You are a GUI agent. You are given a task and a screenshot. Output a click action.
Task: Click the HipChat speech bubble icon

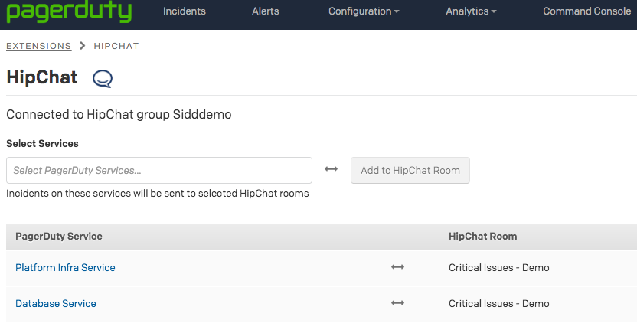[x=103, y=78]
